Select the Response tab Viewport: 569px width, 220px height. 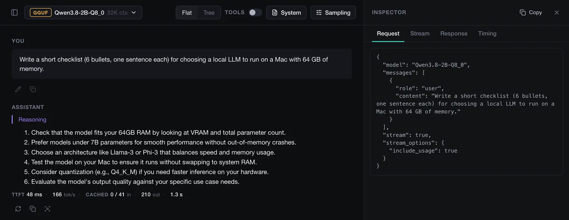(x=454, y=33)
